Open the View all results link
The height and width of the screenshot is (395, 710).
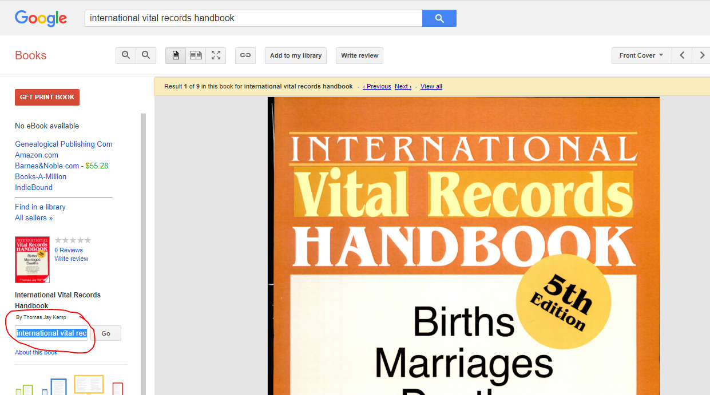tap(431, 86)
